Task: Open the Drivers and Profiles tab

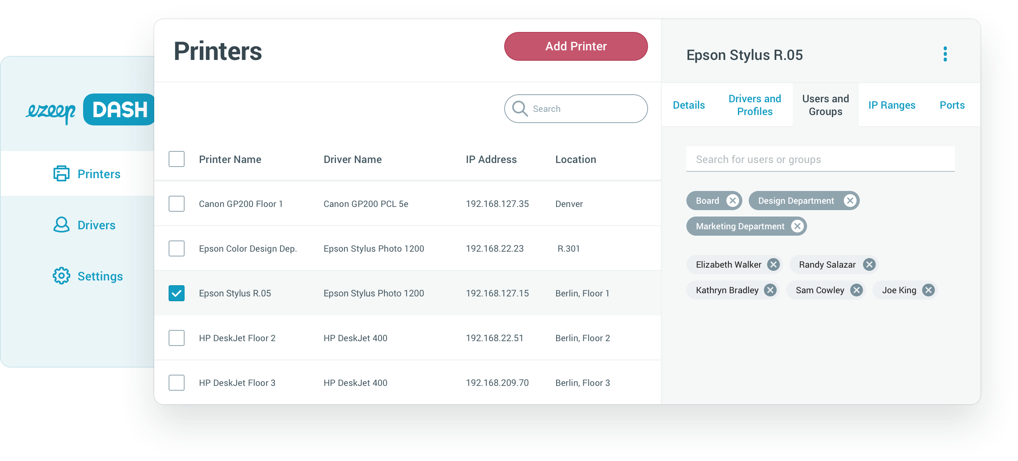Action: coord(754,105)
